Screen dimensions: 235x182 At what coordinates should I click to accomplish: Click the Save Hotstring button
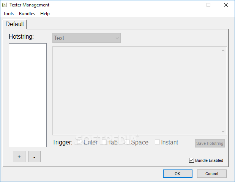210,143
